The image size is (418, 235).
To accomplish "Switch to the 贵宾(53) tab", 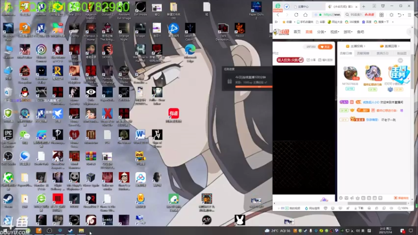I will pos(382,53).
